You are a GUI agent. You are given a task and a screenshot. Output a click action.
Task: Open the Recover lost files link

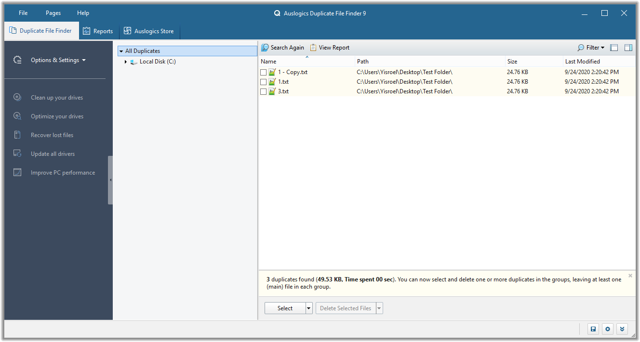pyautogui.click(x=52, y=135)
